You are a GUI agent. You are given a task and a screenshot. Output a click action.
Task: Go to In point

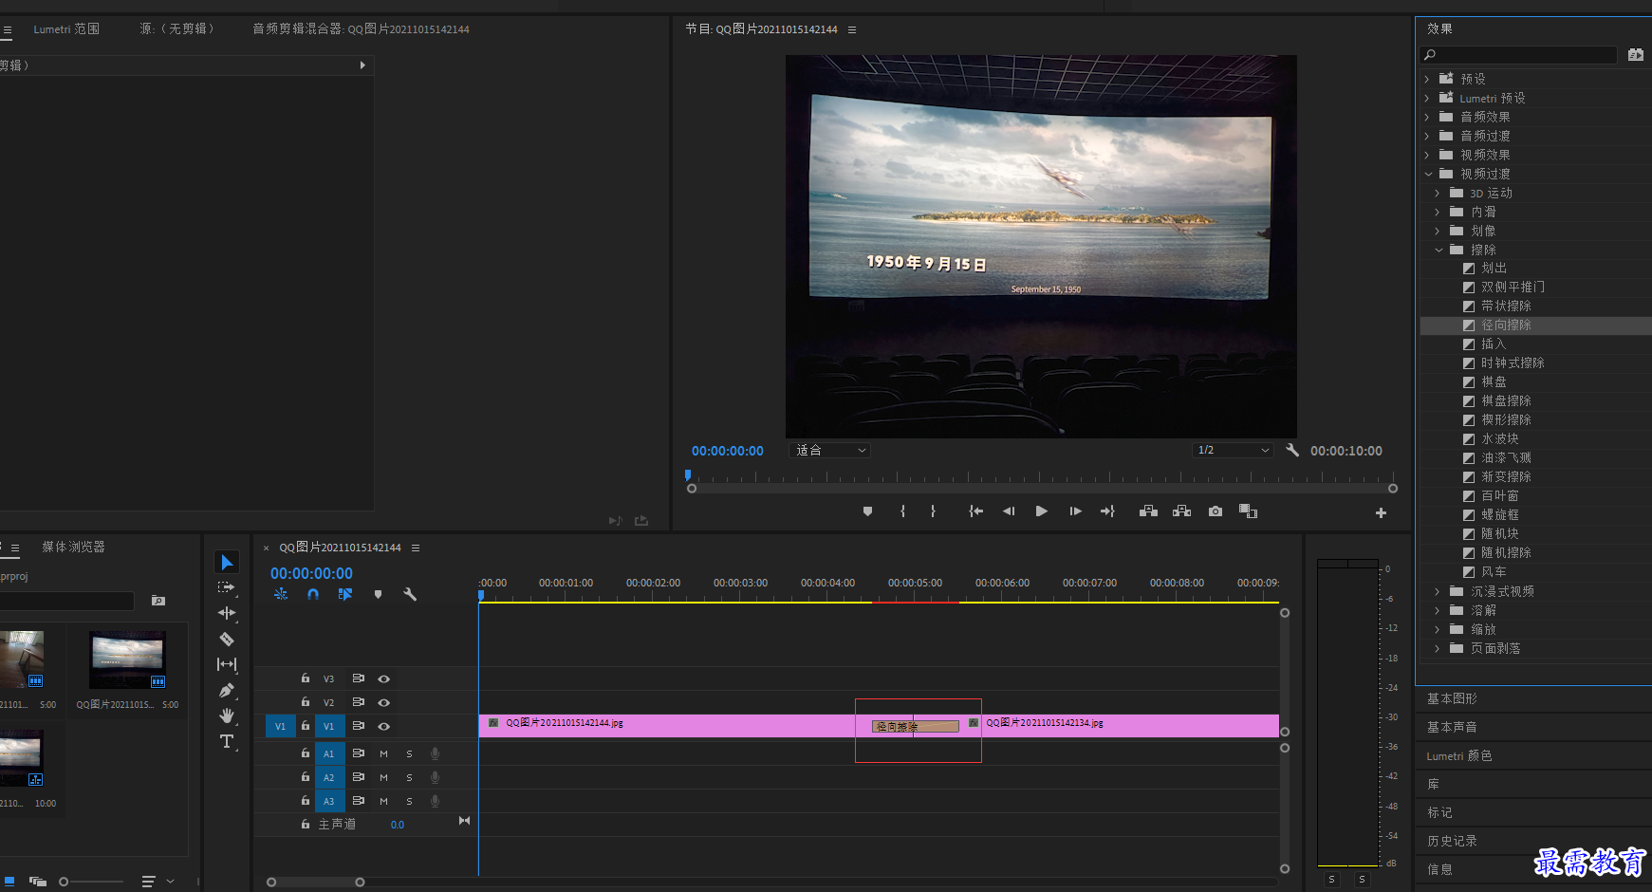(x=975, y=511)
